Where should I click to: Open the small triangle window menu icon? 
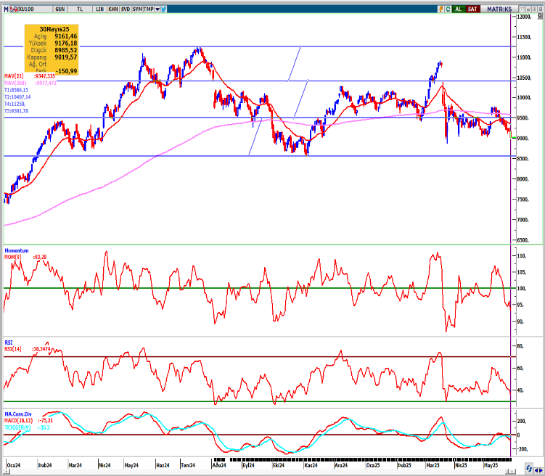(522, 9)
